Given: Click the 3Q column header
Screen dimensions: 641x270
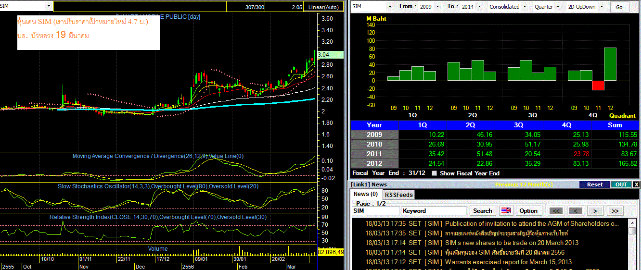Looking at the screenshot, I should [519, 125].
